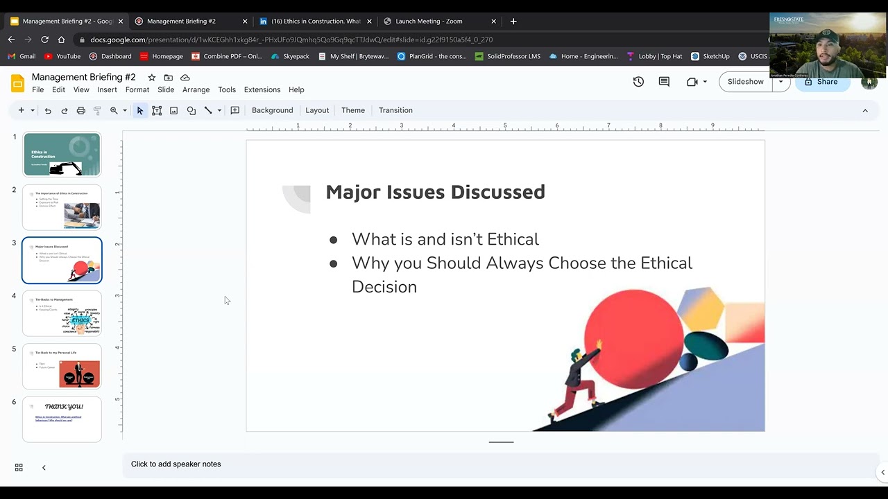The image size is (888, 499).
Task: Collapse the filmstrip panel arrow
Action: (x=44, y=468)
